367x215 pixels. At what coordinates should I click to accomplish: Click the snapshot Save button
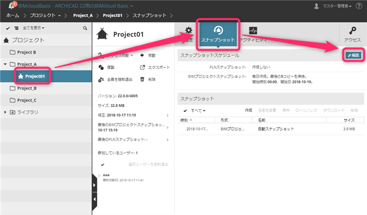click(x=286, y=110)
